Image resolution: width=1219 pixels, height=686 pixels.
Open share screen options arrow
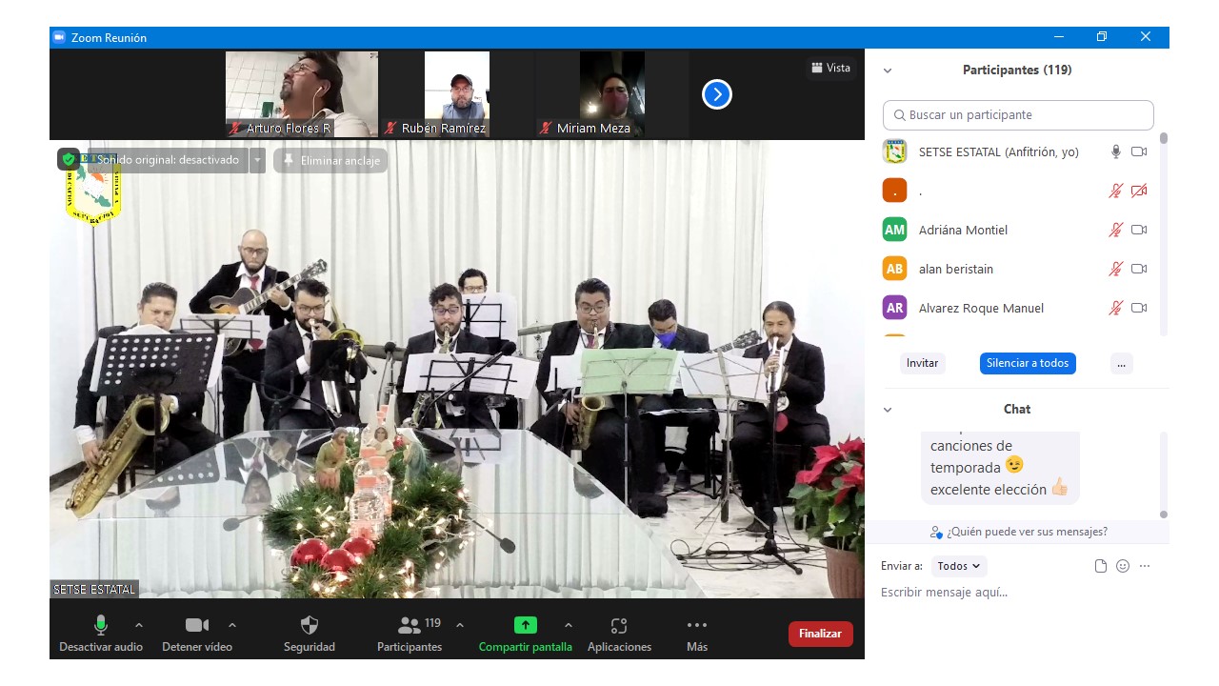point(569,625)
